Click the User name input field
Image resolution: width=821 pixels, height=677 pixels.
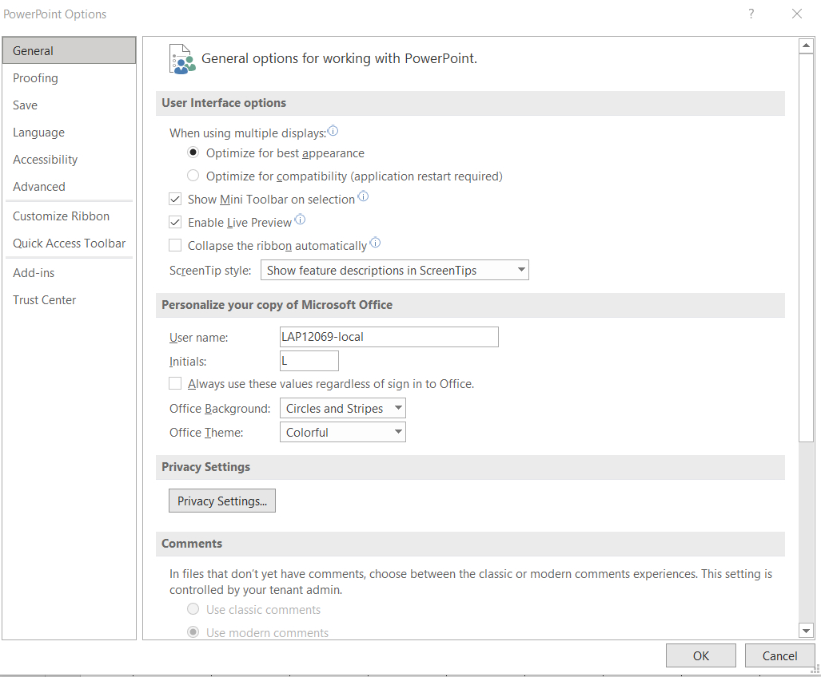[x=389, y=337]
